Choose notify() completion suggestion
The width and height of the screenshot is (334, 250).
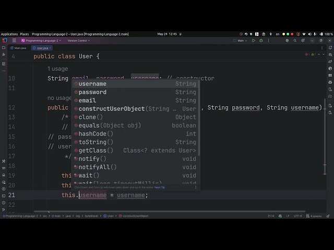135,158
